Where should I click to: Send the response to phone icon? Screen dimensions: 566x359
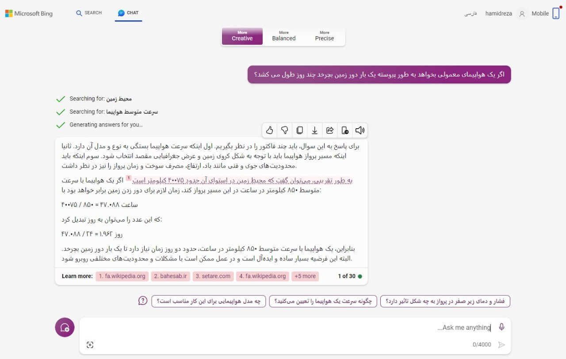pos(345,130)
